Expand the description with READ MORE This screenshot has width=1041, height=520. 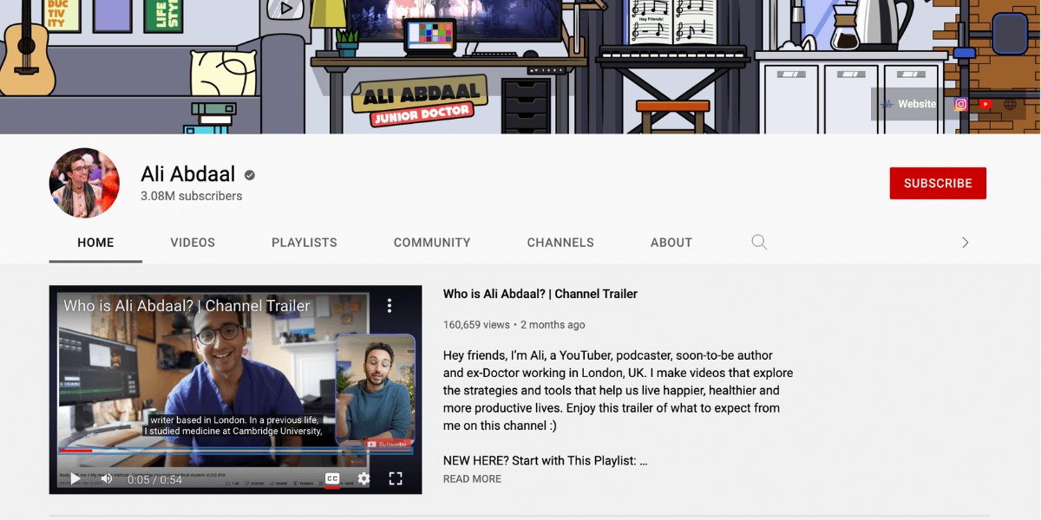472,479
